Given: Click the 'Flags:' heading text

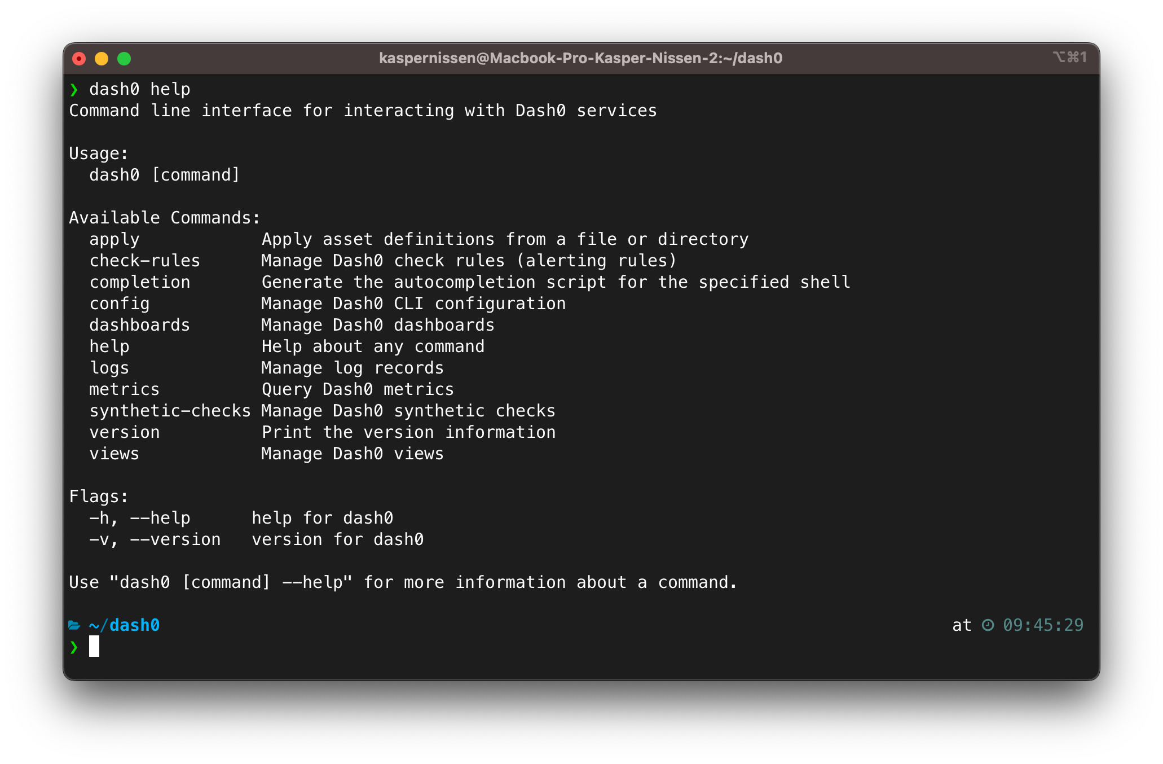Looking at the screenshot, I should click(99, 497).
